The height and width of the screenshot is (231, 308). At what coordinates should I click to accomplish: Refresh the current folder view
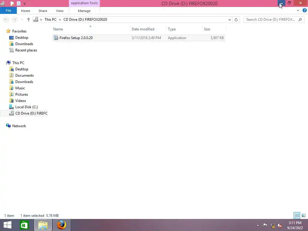[236, 20]
